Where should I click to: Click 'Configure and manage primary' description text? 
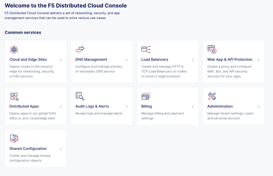click(99, 69)
